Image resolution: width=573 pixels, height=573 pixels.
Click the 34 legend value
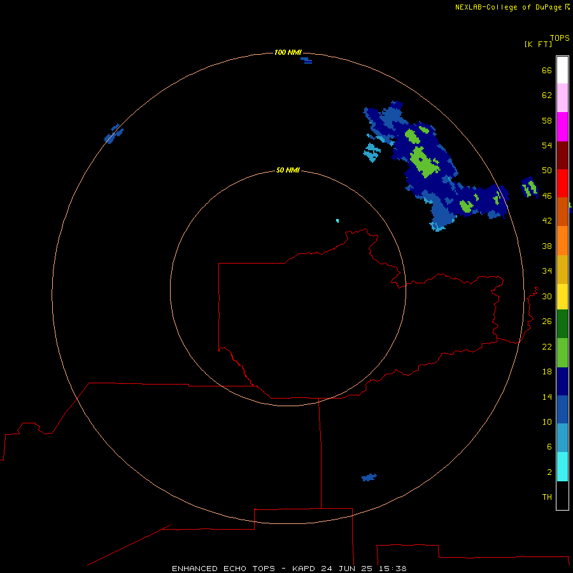point(547,271)
